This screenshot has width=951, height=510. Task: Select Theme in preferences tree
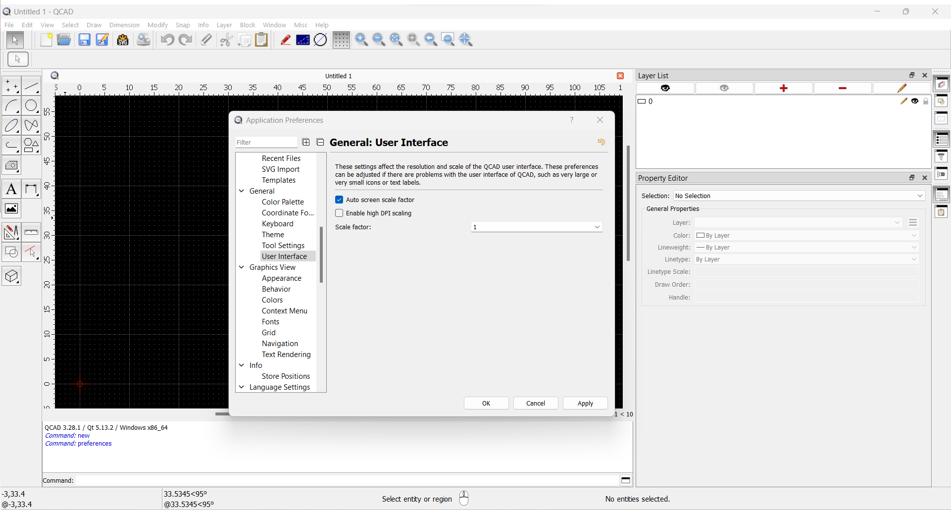coord(273,235)
